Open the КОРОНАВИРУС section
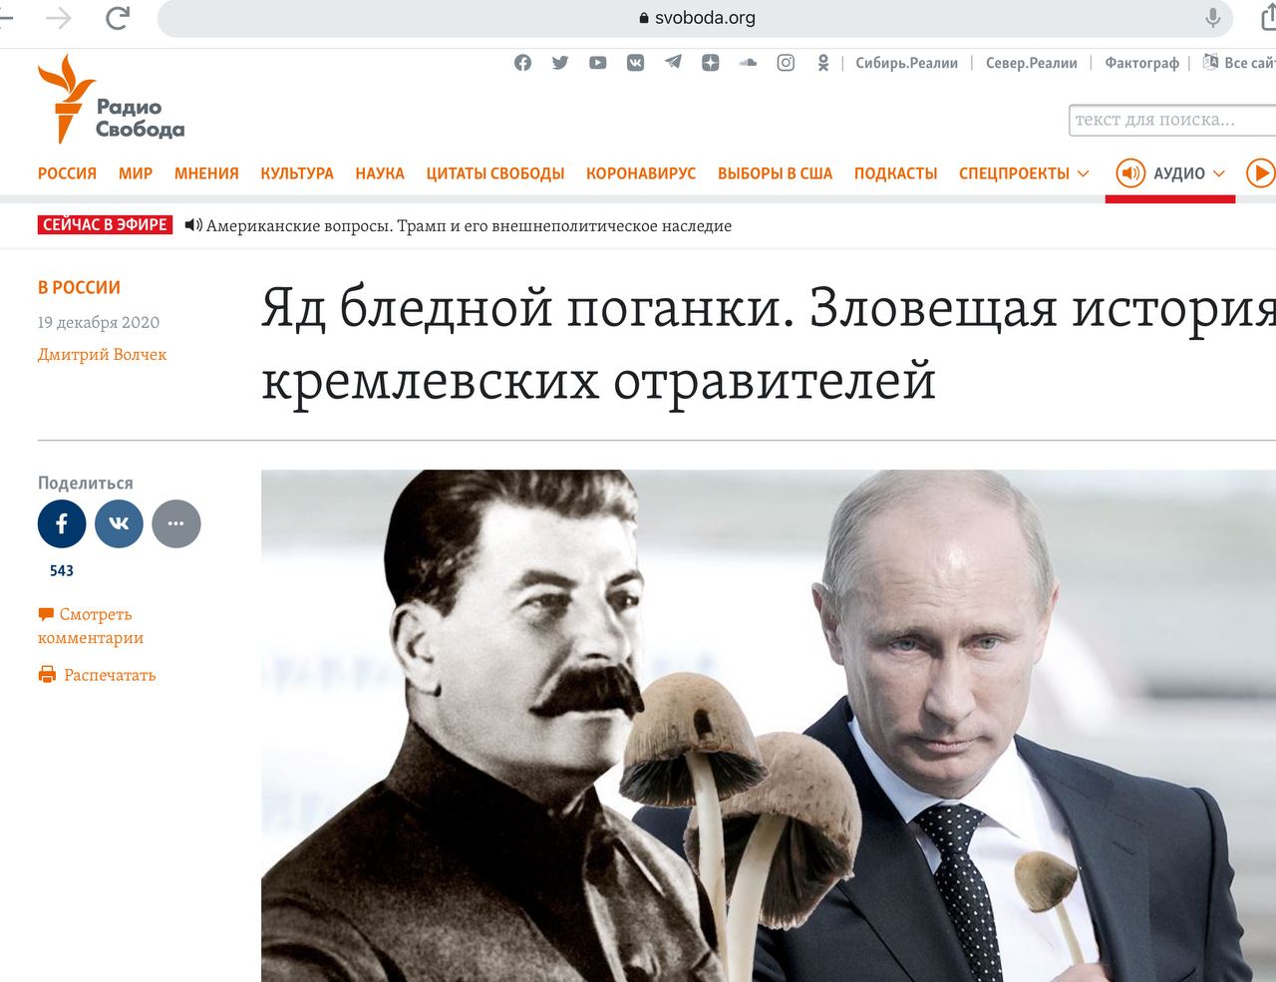Viewport: 1276px width, 982px height. coord(641,173)
